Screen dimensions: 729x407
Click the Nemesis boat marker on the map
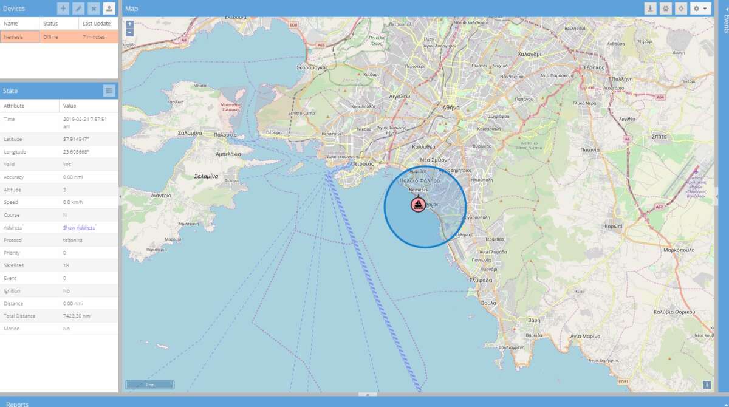click(x=418, y=205)
